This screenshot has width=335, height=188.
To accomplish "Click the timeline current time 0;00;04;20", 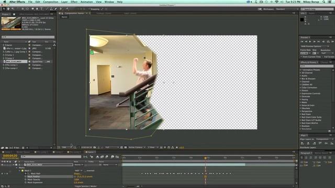I will (x=10, y=156).
